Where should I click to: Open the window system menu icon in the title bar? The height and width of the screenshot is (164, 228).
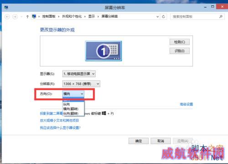coord(6,7)
